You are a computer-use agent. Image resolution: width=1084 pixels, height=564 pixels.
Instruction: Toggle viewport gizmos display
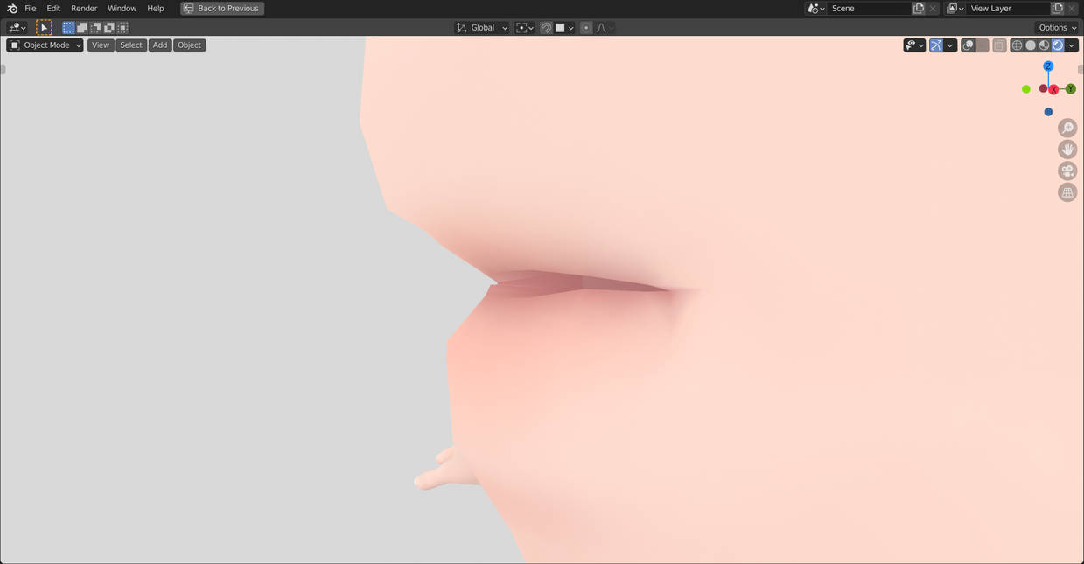pos(936,45)
